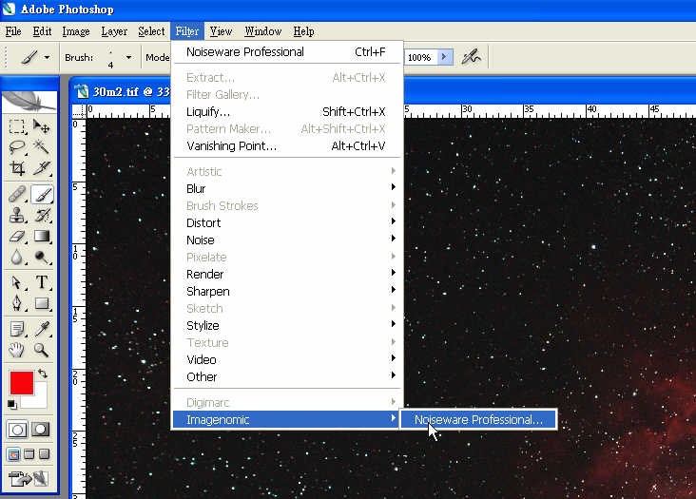Select the Zoom magnifier tool
This screenshot has height=499, width=696.
(x=42, y=351)
